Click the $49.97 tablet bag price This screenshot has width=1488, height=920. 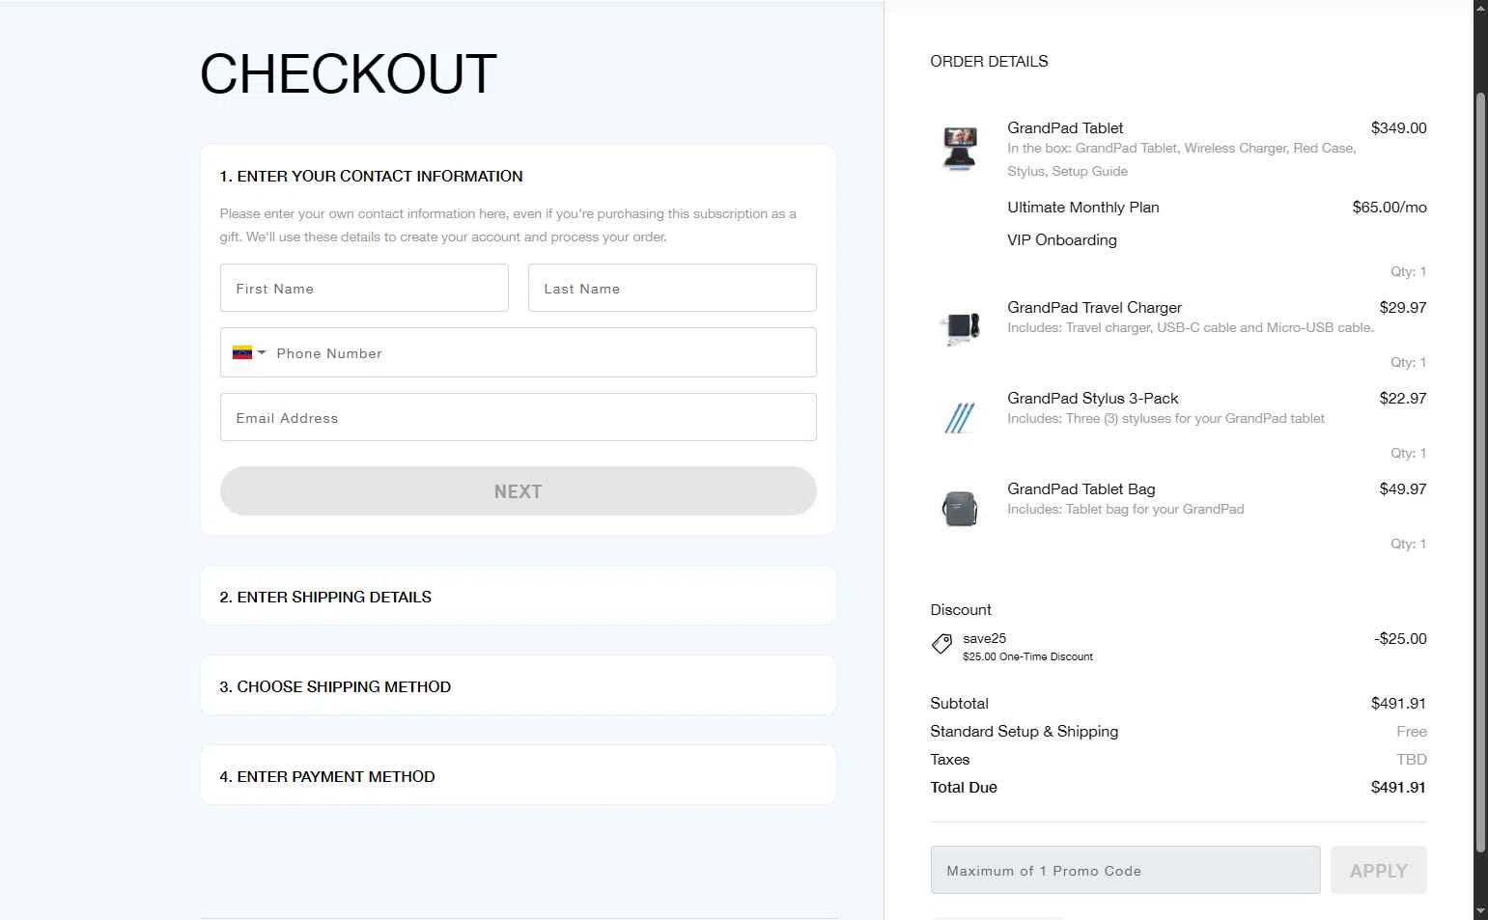(x=1403, y=488)
